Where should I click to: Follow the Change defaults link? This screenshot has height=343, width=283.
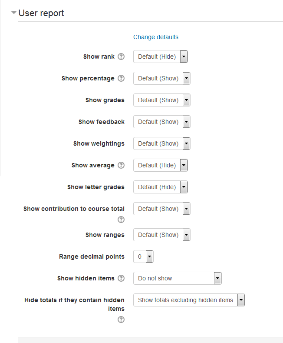[156, 37]
